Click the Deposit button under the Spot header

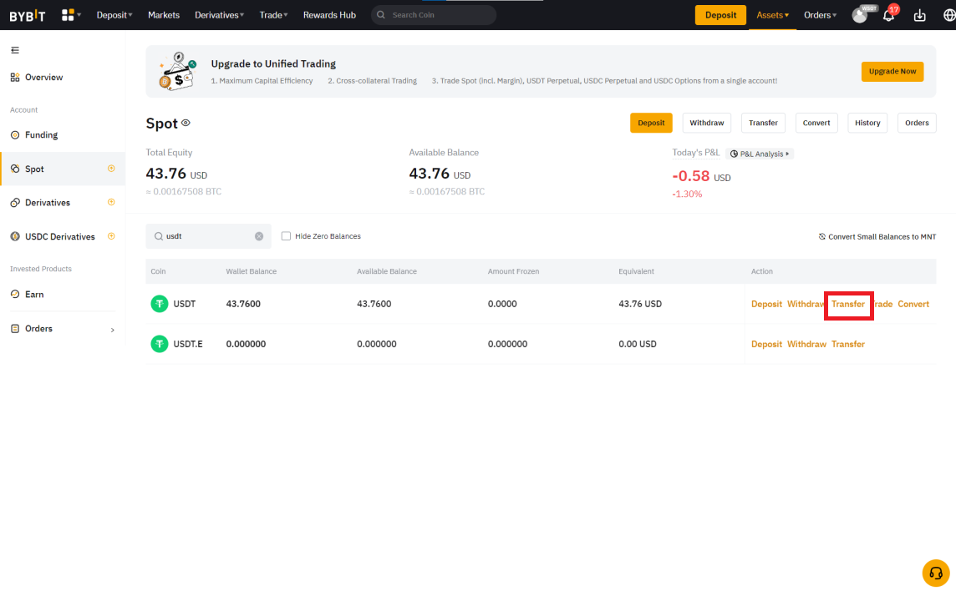click(651, 123)
